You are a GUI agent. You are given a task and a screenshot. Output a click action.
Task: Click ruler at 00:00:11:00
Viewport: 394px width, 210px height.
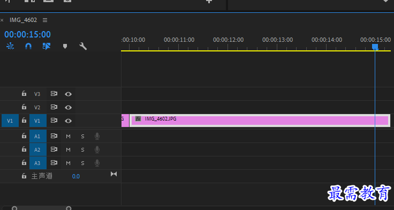[179, 40]
